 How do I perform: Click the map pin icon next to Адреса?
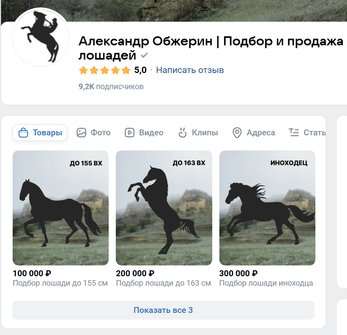click(x=237, y=133)
